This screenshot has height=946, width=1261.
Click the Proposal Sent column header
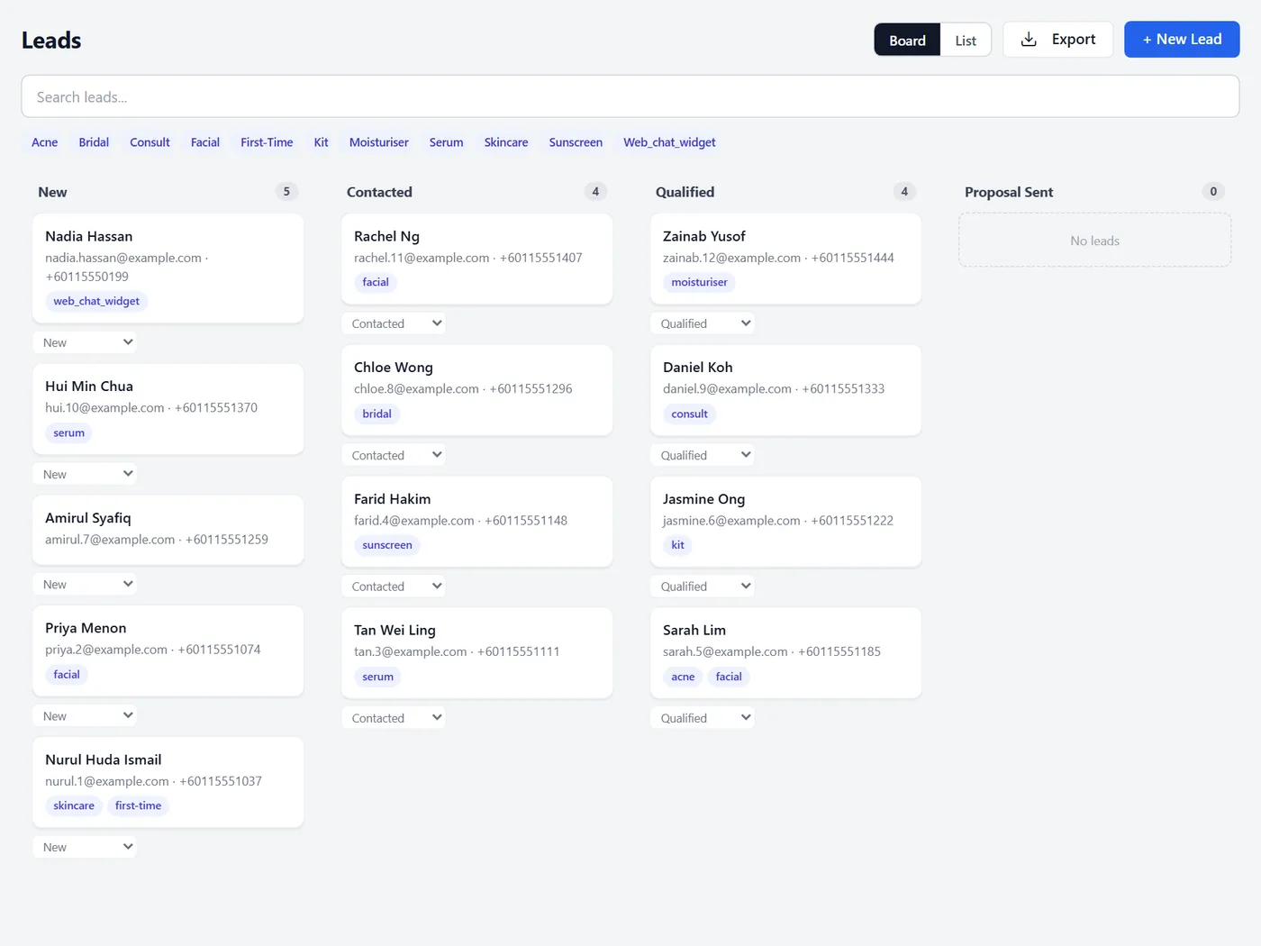[1009, 192]
